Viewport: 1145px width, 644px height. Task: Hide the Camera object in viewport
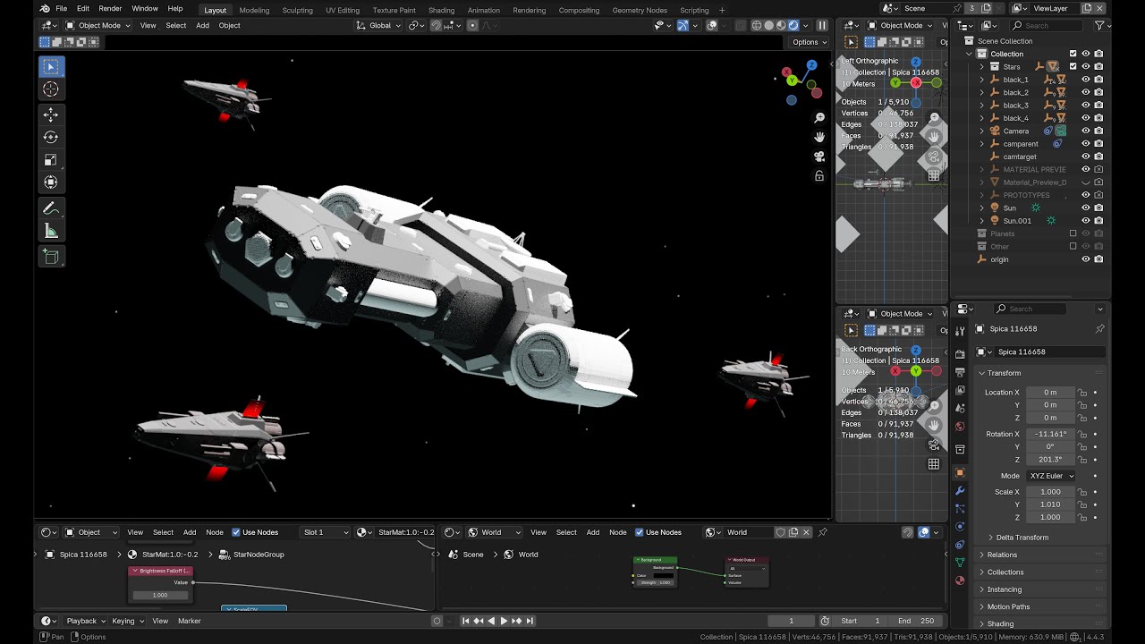tap(1086, 131)
